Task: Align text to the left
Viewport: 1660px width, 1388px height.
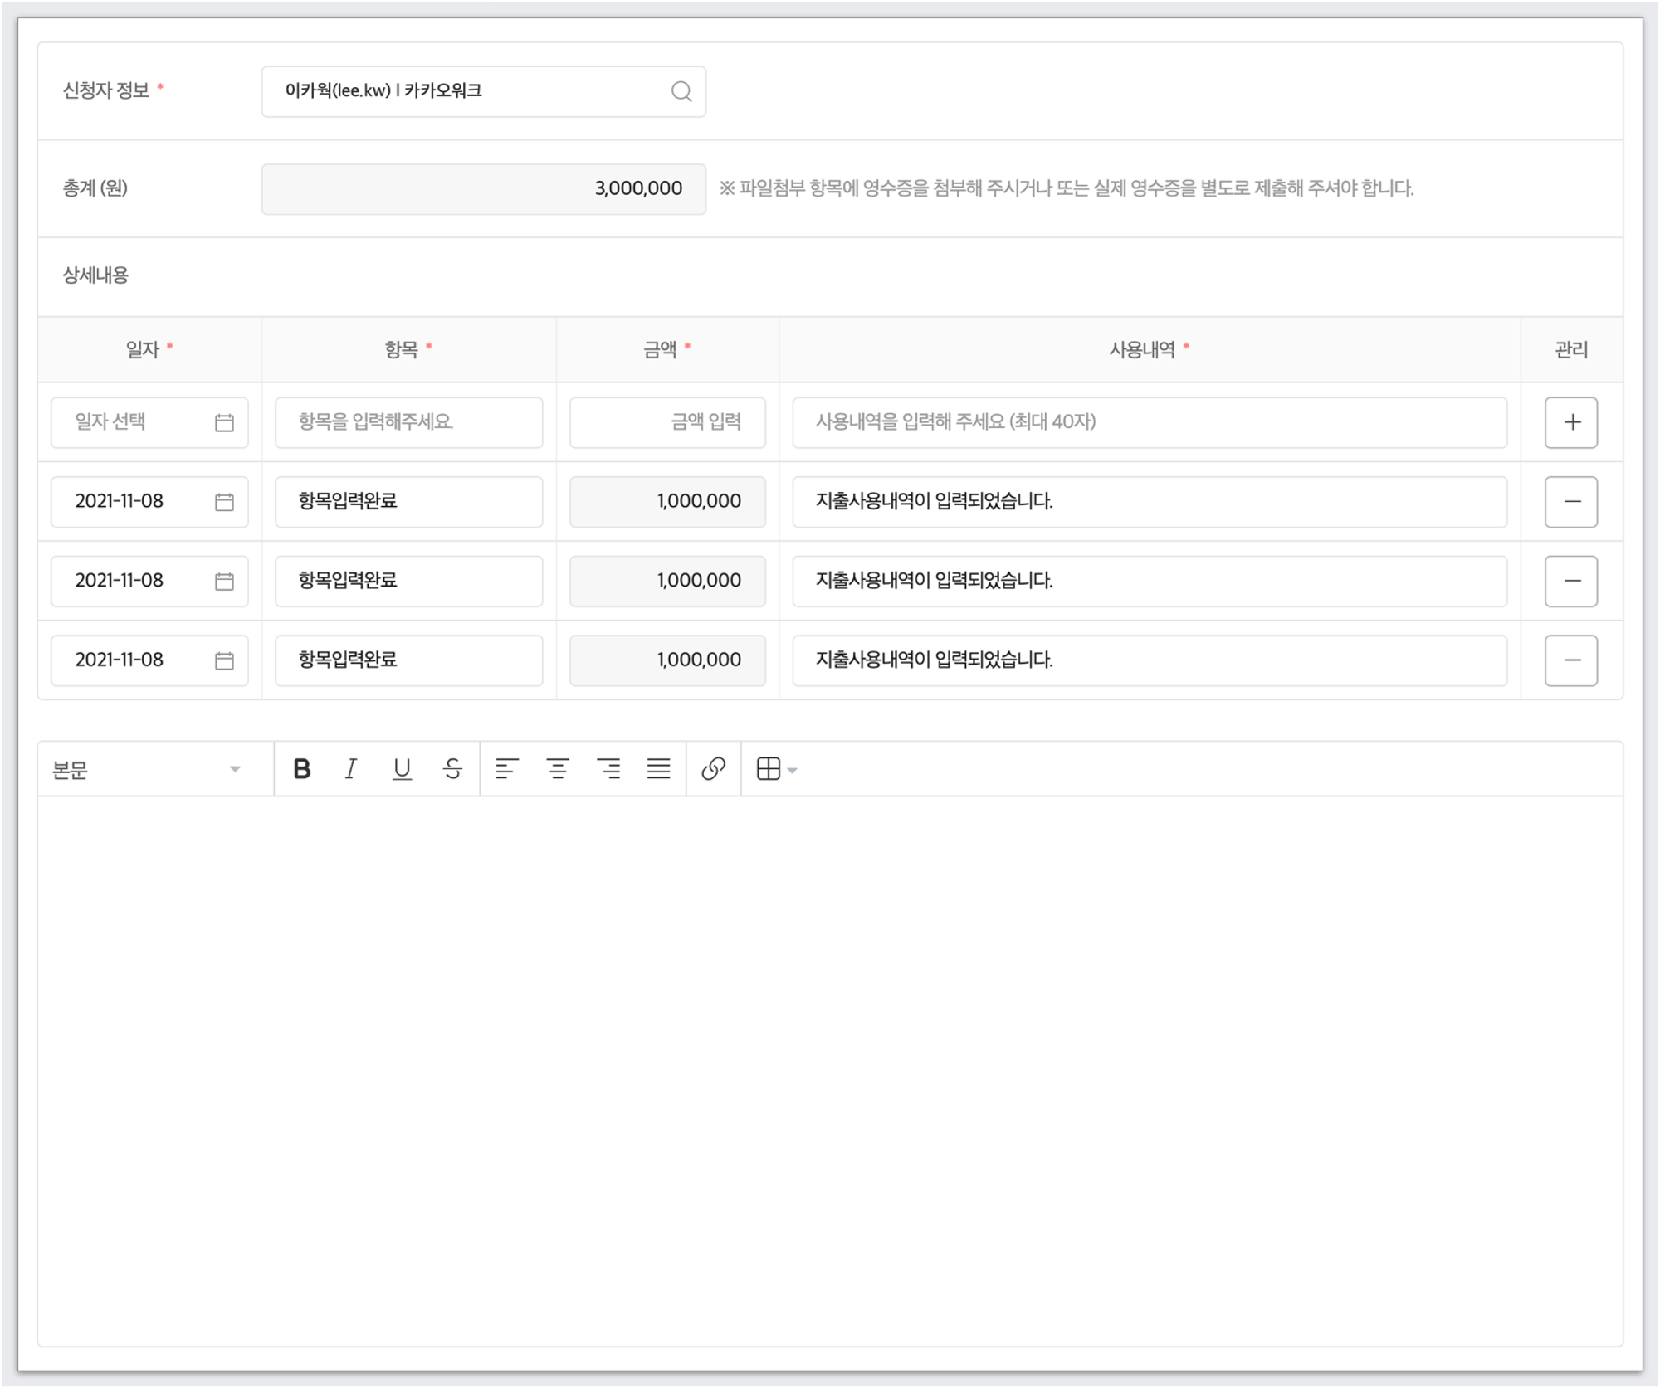Action: pyautogui.click(x=506, y=769)
